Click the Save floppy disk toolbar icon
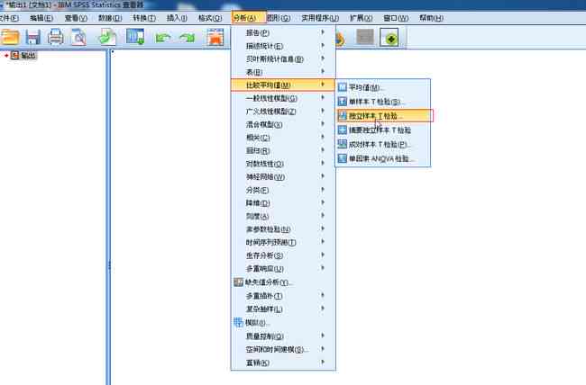 pos(32,37)
